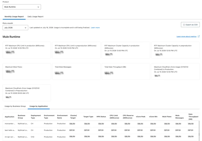Click the vCore Min column header
The image size is (202, 141).
(153, 117)
